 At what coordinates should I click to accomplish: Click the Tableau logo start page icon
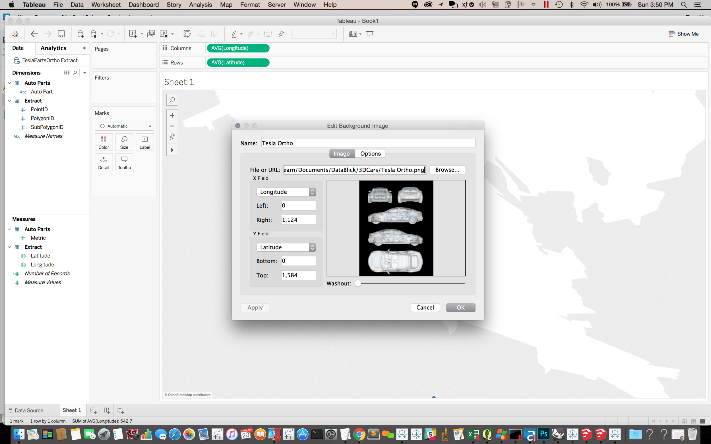click(x=15, y=34)
